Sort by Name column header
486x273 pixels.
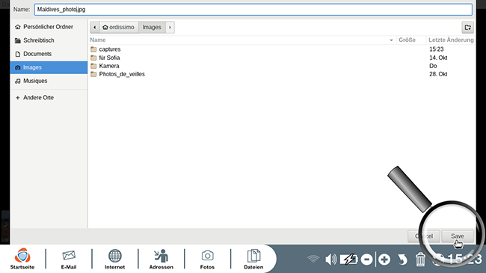coord(242,40)
